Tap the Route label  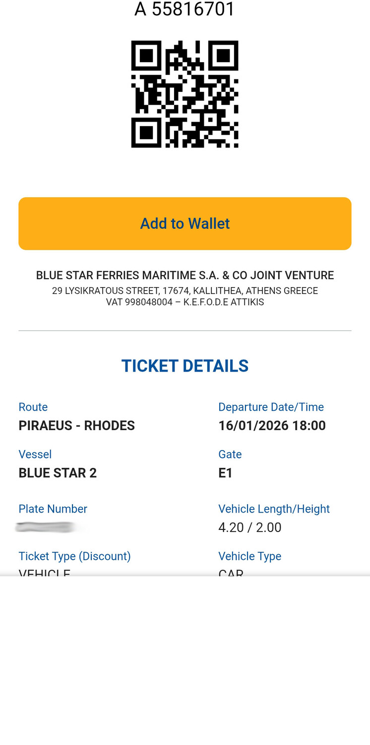(x=33, y=407)
